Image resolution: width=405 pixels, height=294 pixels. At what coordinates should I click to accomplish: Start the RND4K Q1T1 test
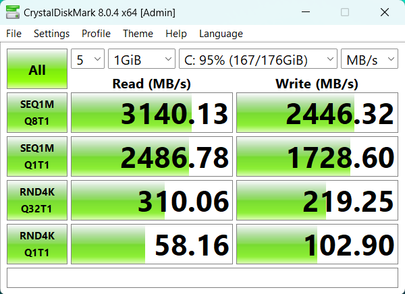pos(37,244)
